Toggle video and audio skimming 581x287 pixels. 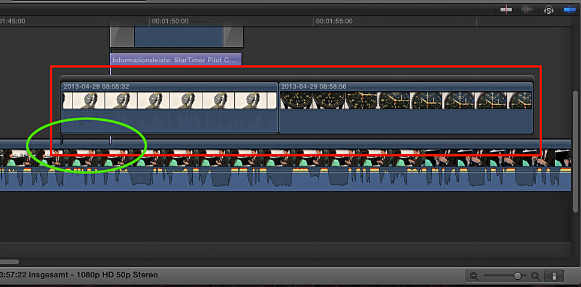pos(507,10)
